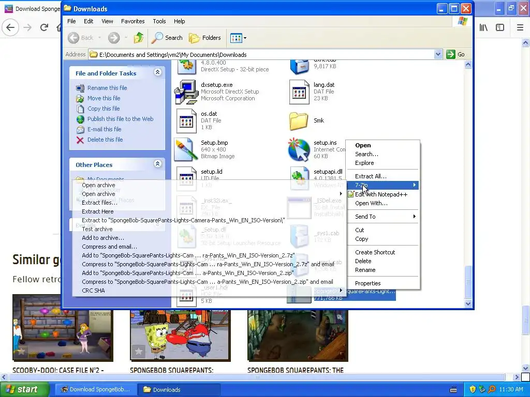Expand the Address bar dropdown arrow
The width and height of the screenshot is (530, 397).
tap(438, 54)
